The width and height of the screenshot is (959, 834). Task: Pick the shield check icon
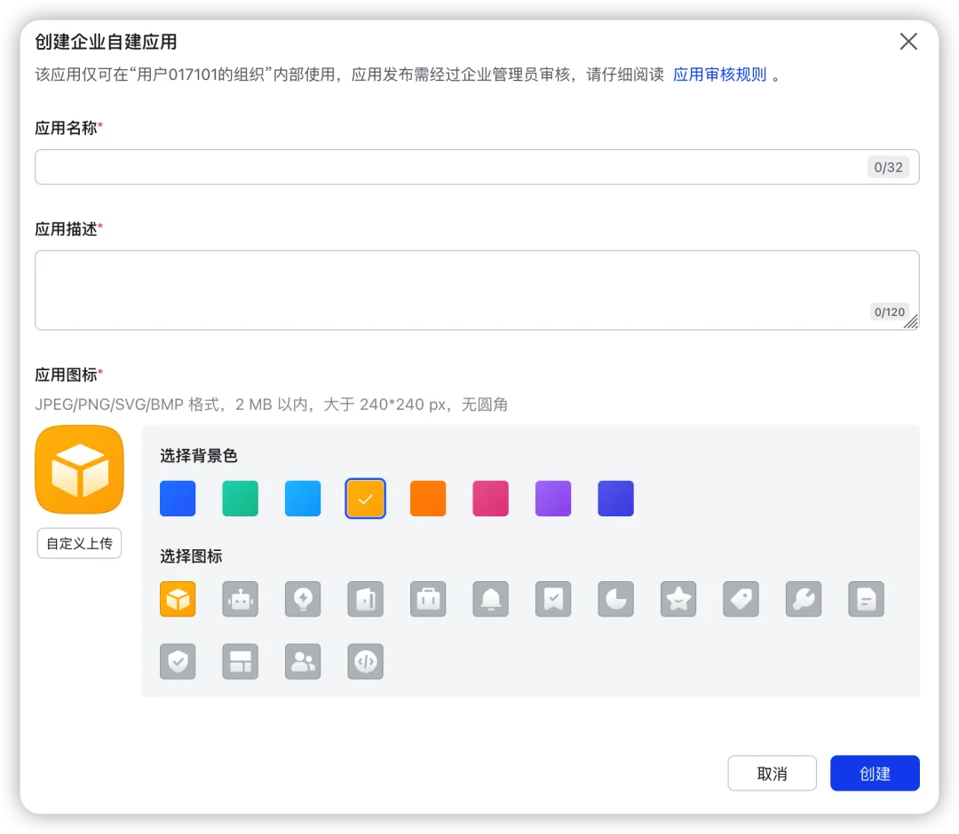click(178, 661)
